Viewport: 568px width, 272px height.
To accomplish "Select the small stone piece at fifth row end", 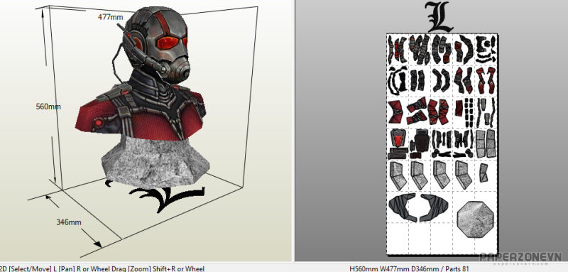I will coord(484,173).
